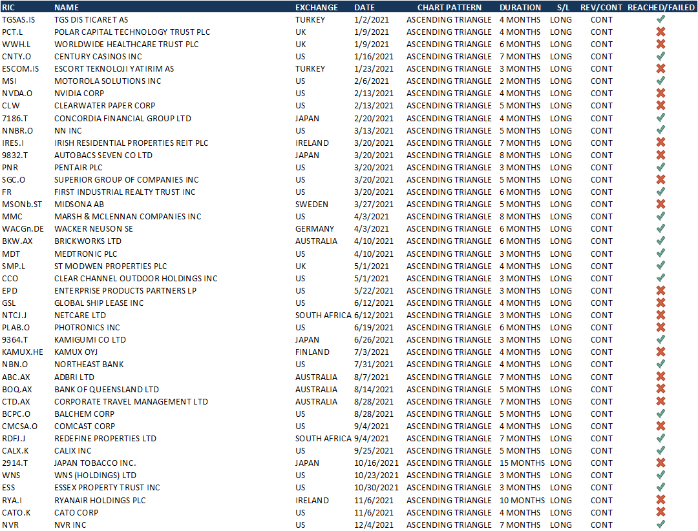Select the red cross in the RYANAIR HOLDINGS row
The image size is (698, 531).
click(x=661, y=500)
